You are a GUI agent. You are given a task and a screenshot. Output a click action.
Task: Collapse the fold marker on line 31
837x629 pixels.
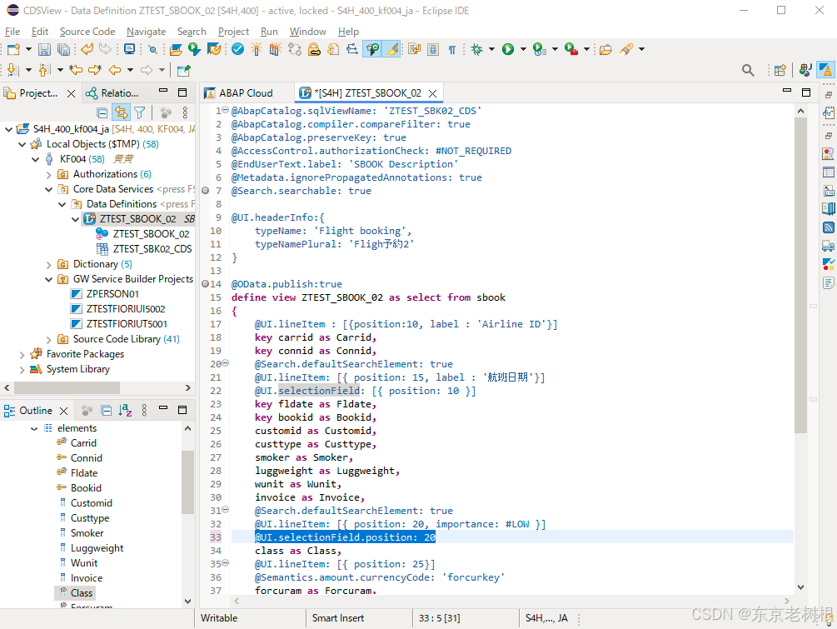225,510
